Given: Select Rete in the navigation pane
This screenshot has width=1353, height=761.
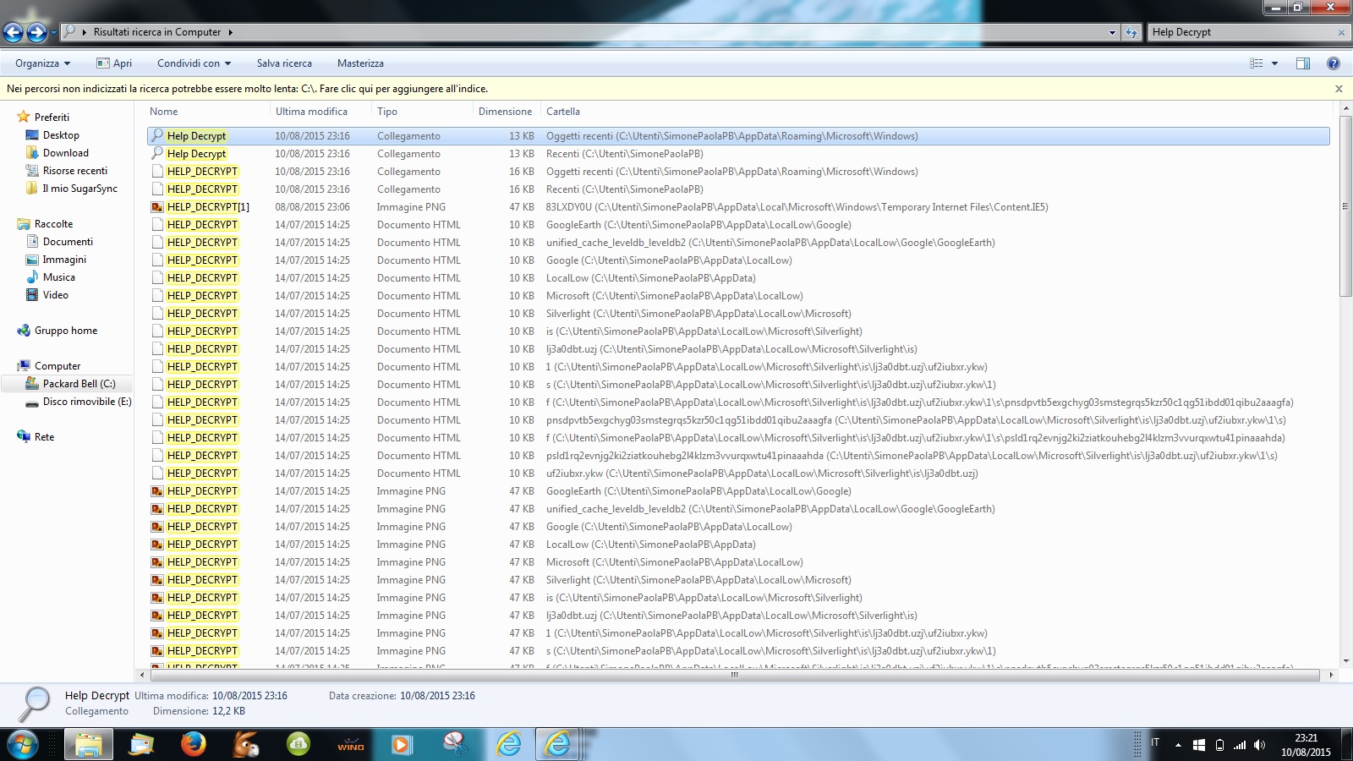Looking at the screenshot, I should click(x=44, y=437).
